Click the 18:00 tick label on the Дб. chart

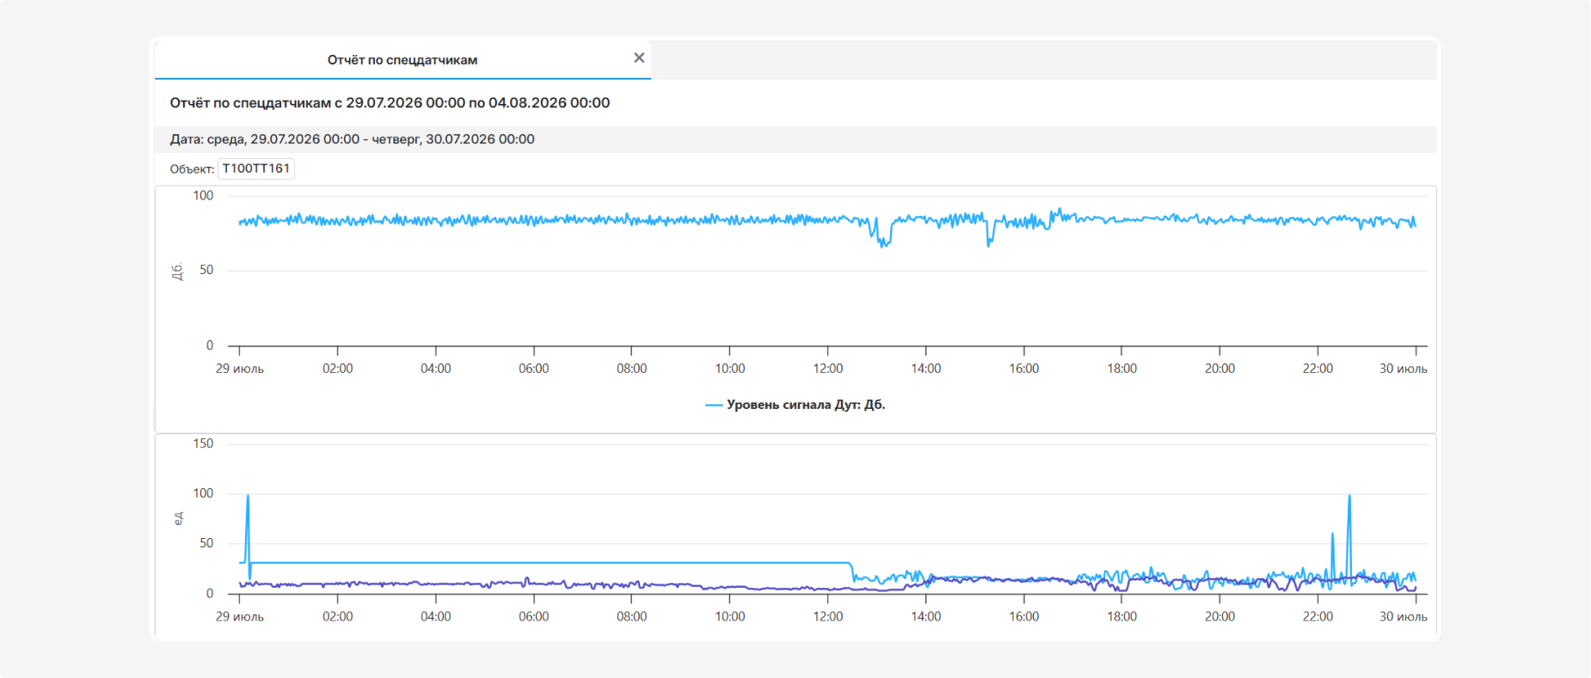click(x=1121, y=369)
